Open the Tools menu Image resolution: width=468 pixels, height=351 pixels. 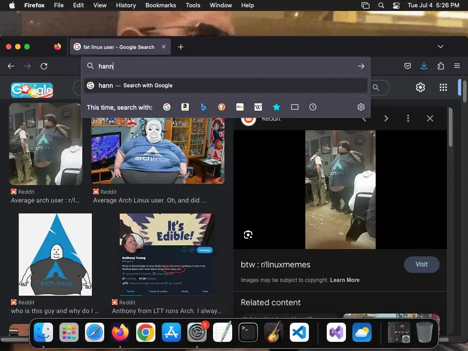pos(193,5)
